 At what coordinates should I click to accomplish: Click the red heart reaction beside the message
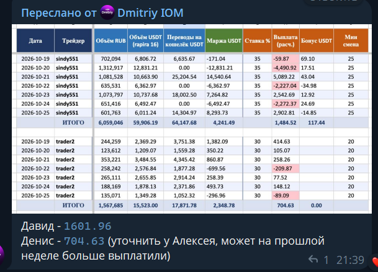pyautogui.click(x=375, y=261)
